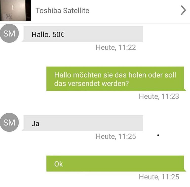Image resolution: width=190 pixels, height=187 pixels.
Task: Select the green pickup-or-shipping question bubble
Action: [115, 79]
